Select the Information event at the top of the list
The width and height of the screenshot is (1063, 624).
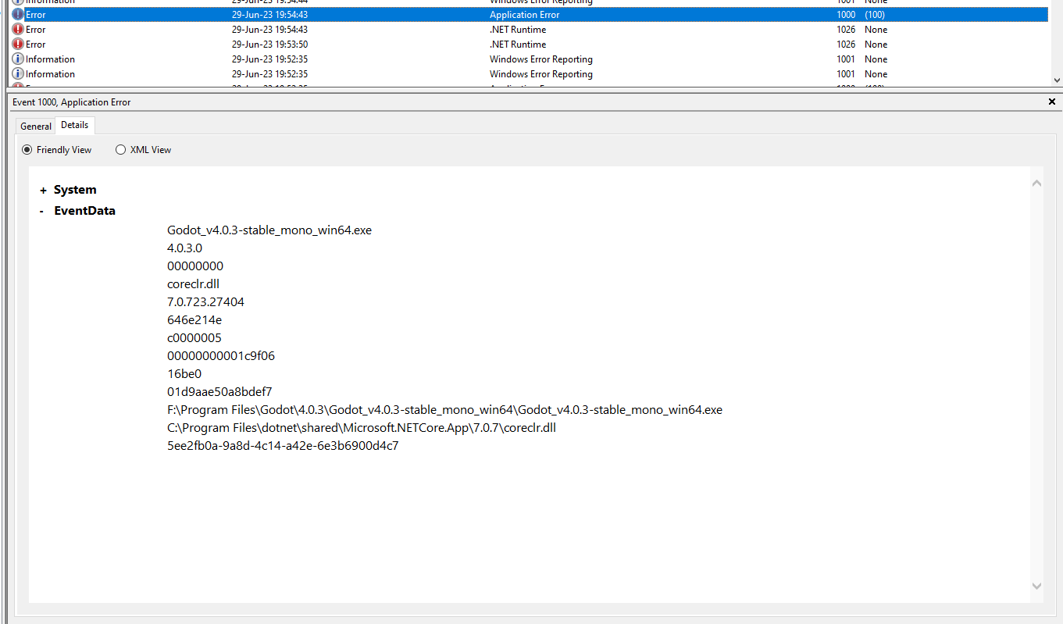[312, 2]
